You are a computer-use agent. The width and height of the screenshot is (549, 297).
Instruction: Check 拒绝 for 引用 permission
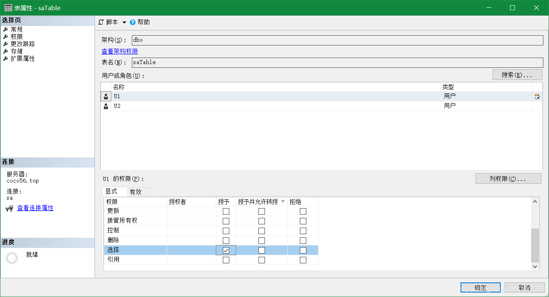coord(303,260)
